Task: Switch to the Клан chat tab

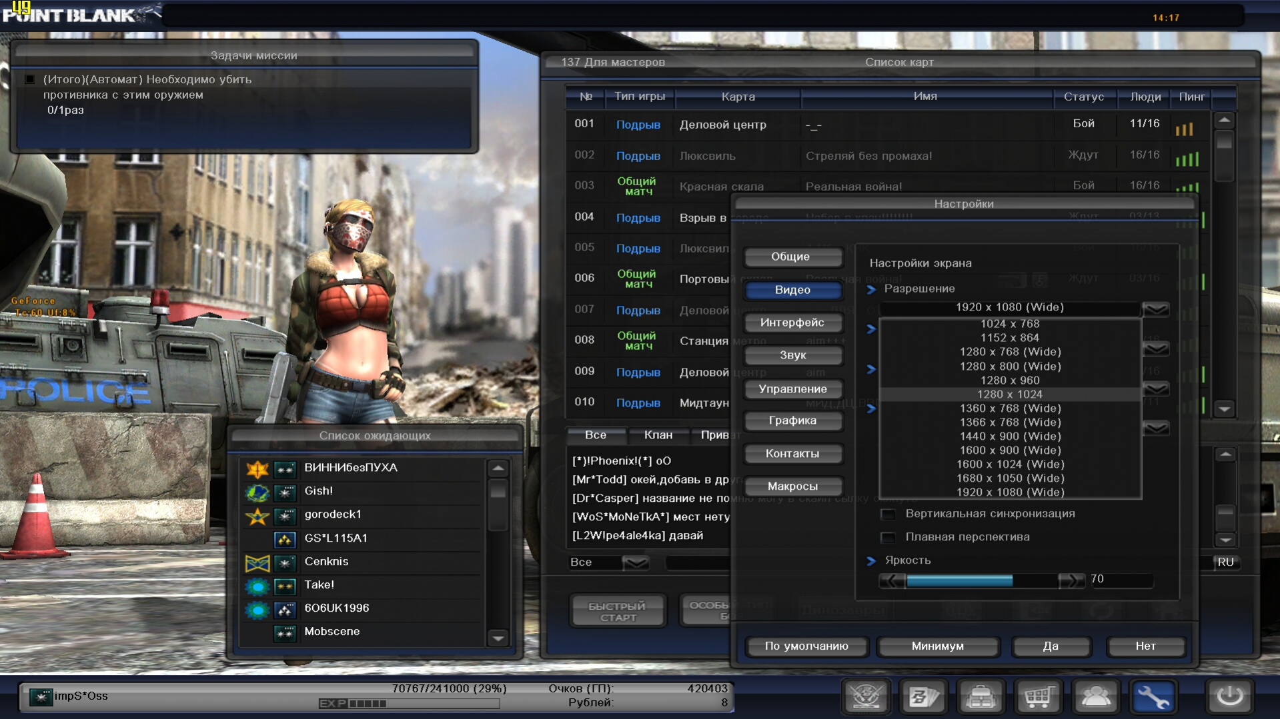Action: click(658, 435)
